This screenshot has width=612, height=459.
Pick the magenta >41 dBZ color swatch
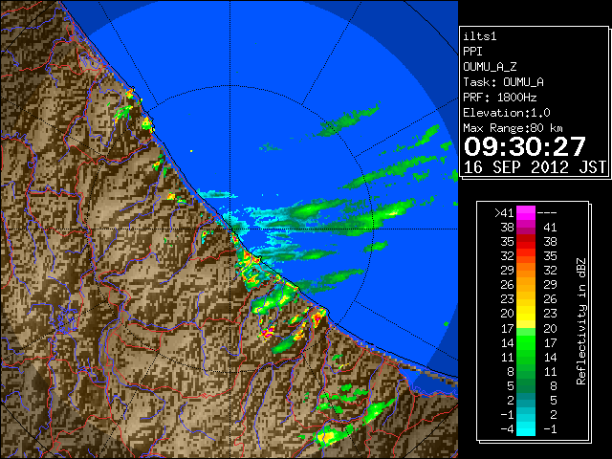tap(526, 213)
